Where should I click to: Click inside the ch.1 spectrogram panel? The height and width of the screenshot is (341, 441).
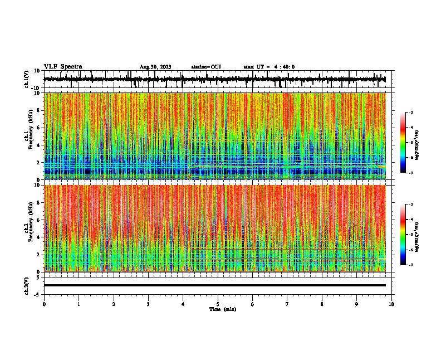click(x=214, y=136)
